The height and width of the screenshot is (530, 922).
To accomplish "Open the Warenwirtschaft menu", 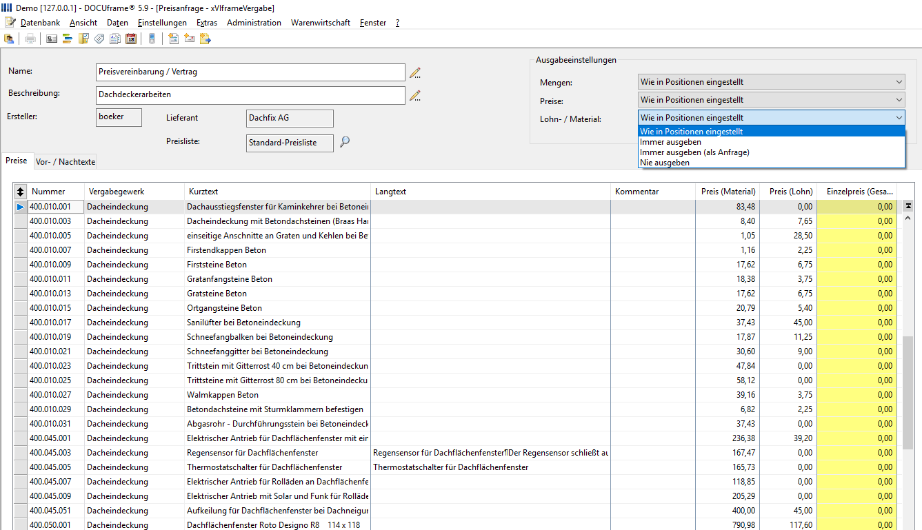I will pos(321,23).
